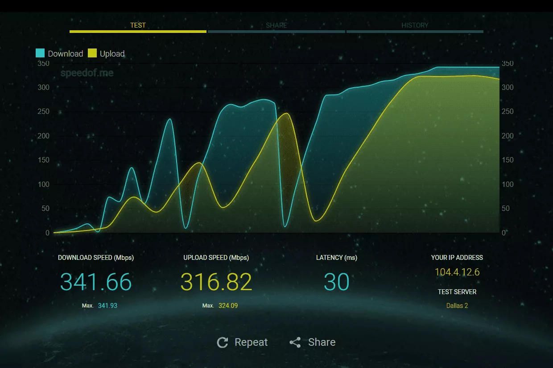
Task: Select the Download speed gauge value
Action: [x=96, y=282]
